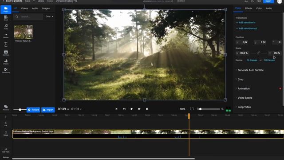Click the Cut scissors tool
The width and height of the screenshot is (284, 160).
point(6,124)
